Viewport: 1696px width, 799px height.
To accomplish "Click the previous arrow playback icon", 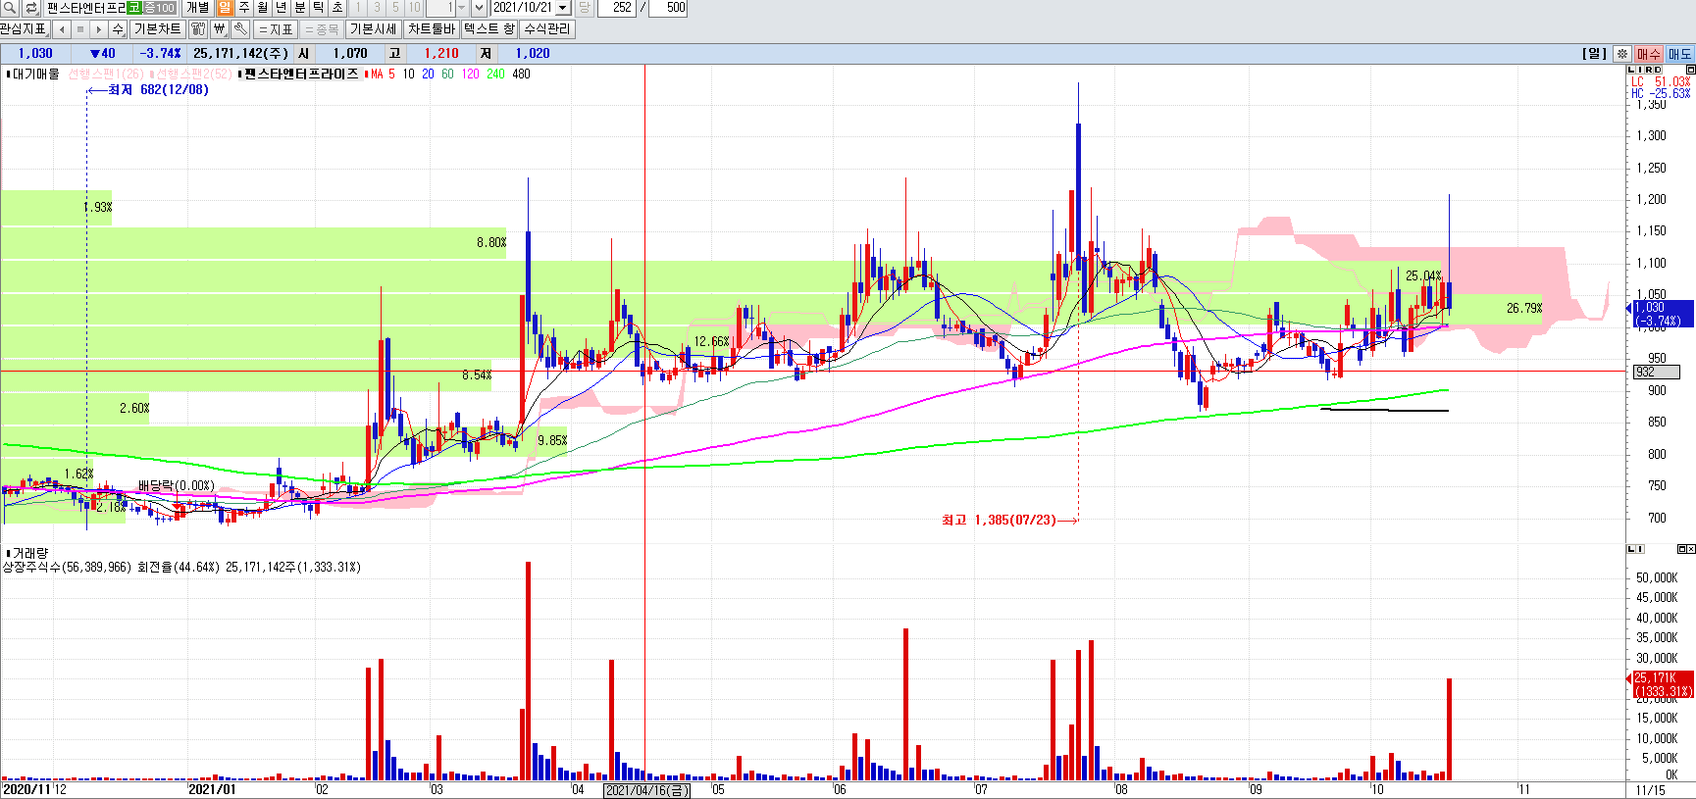I will pos(62,29).
